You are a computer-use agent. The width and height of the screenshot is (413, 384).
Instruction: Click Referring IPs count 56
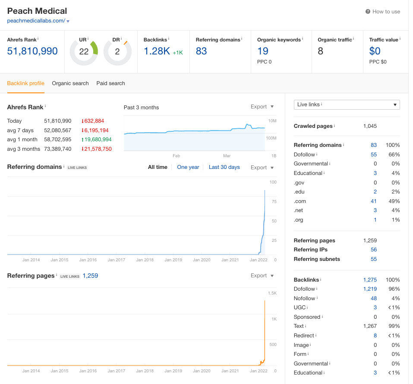coord(373,250)
